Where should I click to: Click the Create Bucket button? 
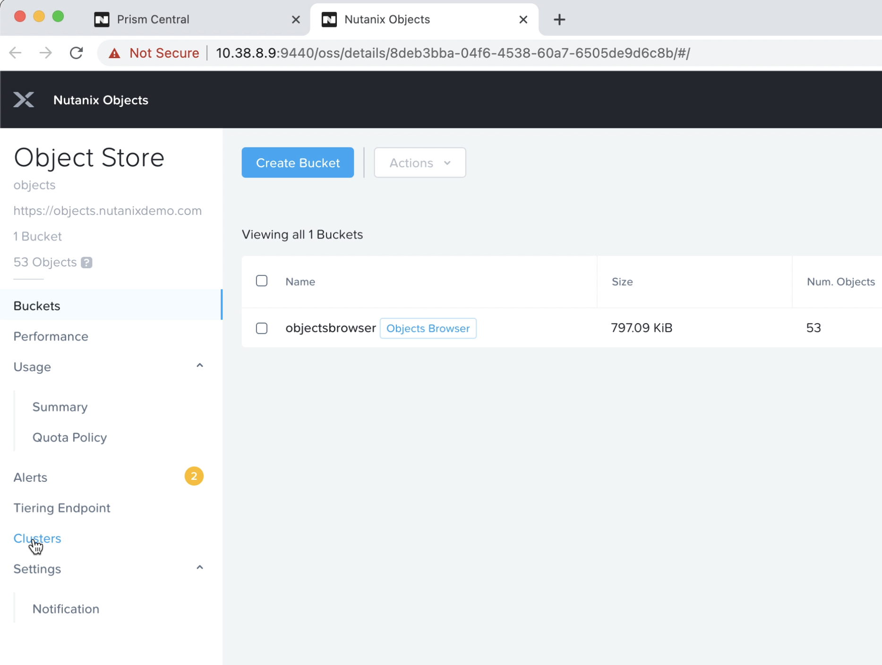click(x=298, y=162)
